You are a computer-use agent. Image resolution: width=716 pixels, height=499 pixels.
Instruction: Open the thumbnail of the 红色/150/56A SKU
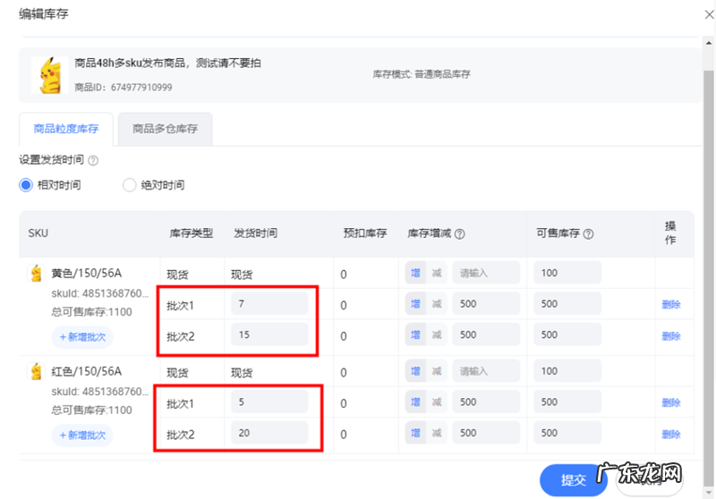click(36, 372)
